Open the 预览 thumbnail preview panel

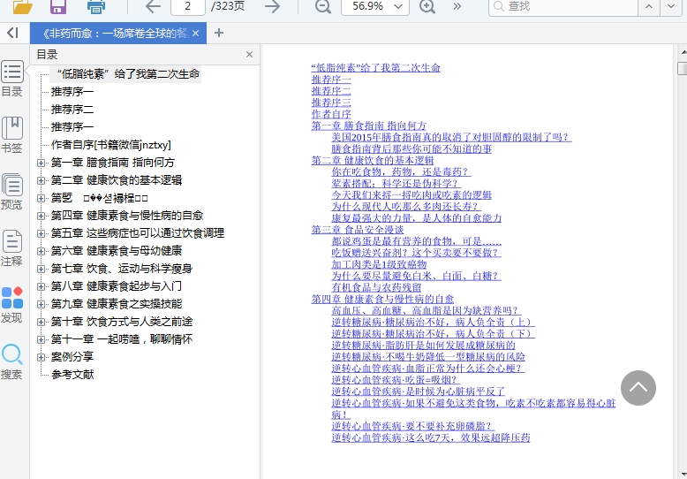click(x=12, y=192)
